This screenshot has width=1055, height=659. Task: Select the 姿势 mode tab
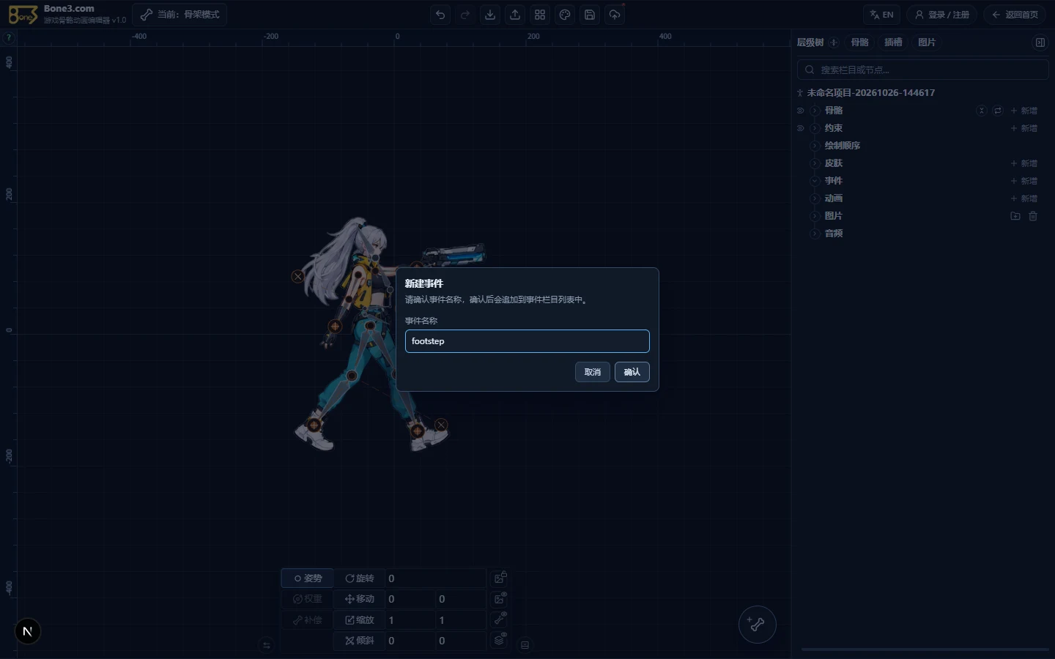pos(308,578)
